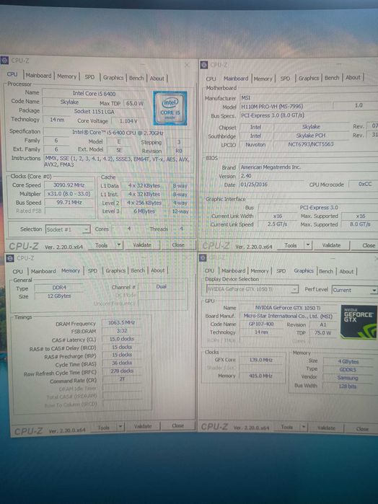The image size is (378, 504).
Task: Click the Multiplier value 'x31.0 (8.0 - 33.0)'
Action: 69,194
